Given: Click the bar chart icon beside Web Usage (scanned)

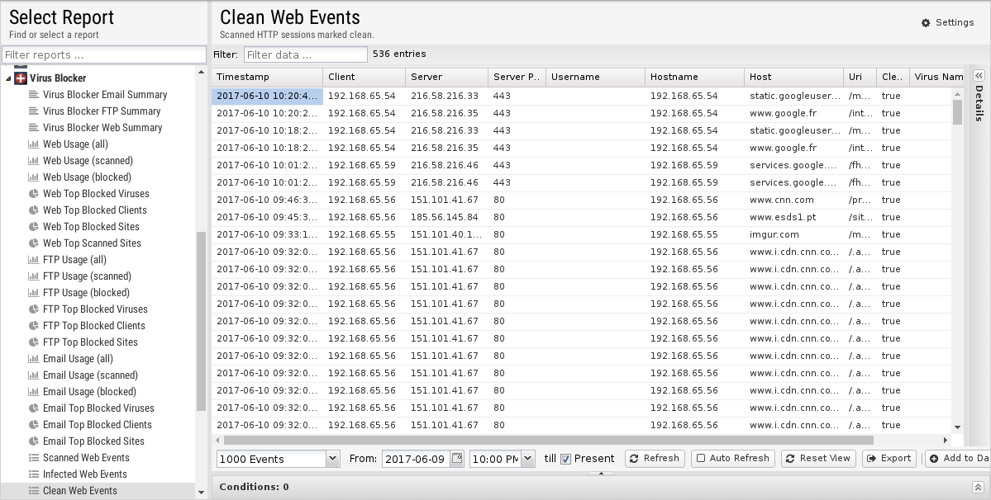Looking at the screenshot, I should tap(34, 160).
